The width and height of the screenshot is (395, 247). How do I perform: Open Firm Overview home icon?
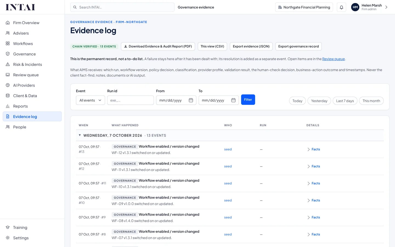(8, 23)
